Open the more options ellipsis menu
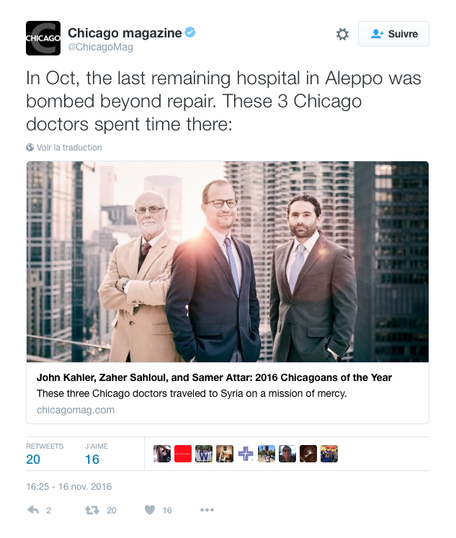456x538 pixels. [x=207, y=510]
